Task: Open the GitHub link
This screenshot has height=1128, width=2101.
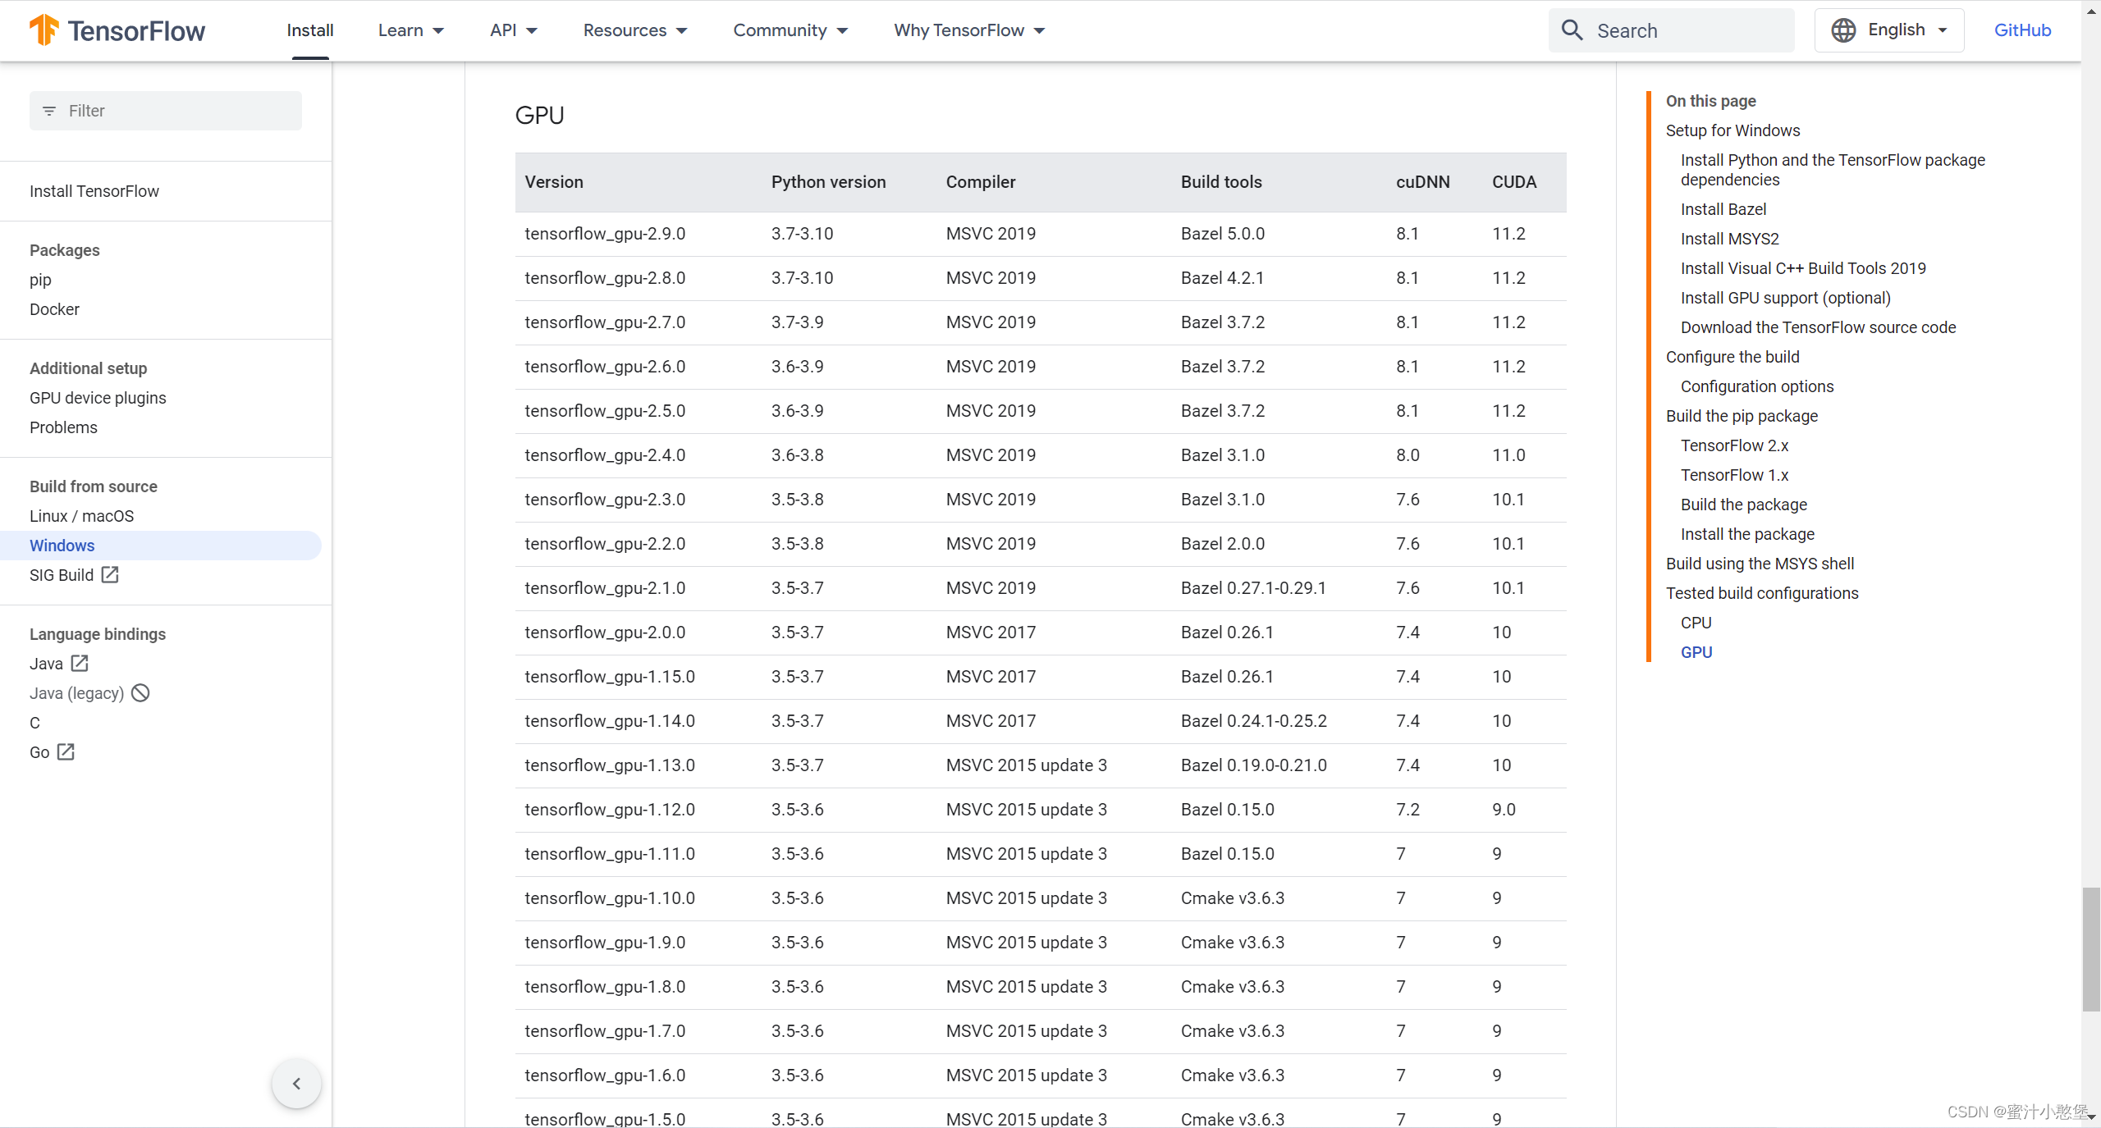Action: point(2022,30)
